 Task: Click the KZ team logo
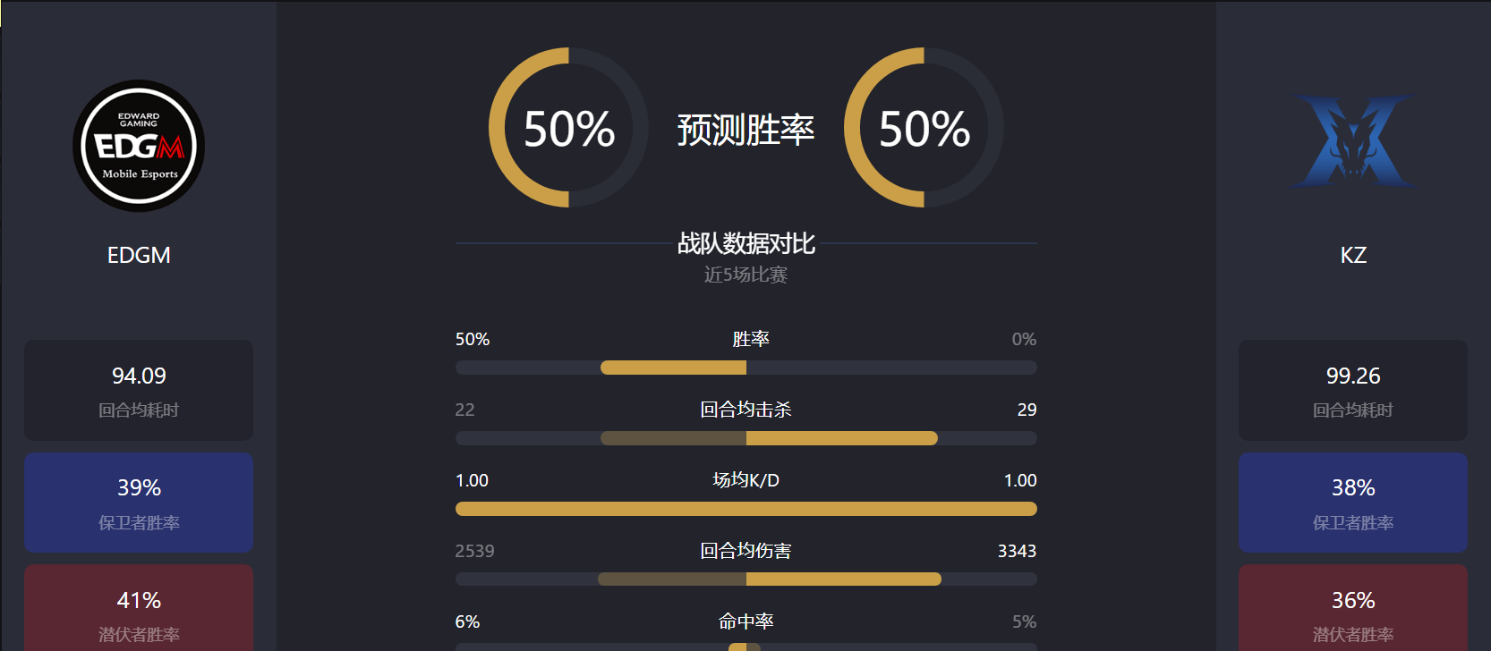[1352, 142]
